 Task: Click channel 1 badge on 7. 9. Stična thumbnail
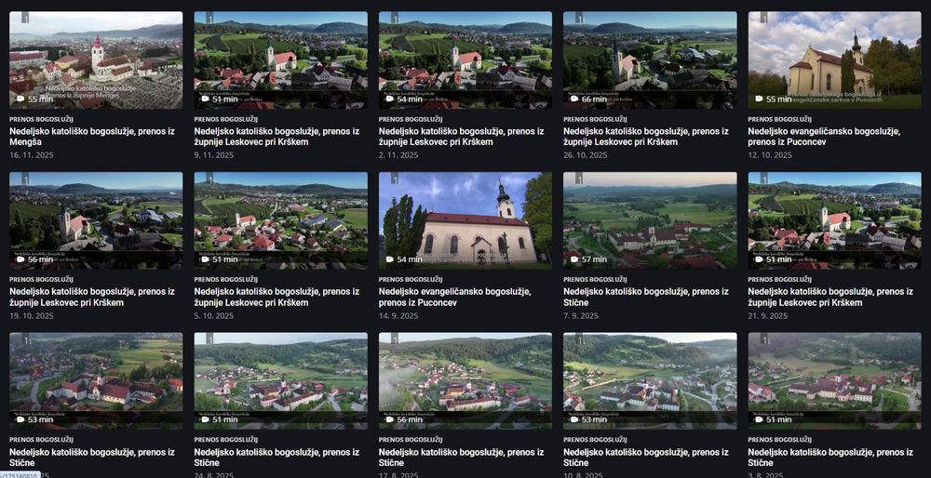point(579,178)
